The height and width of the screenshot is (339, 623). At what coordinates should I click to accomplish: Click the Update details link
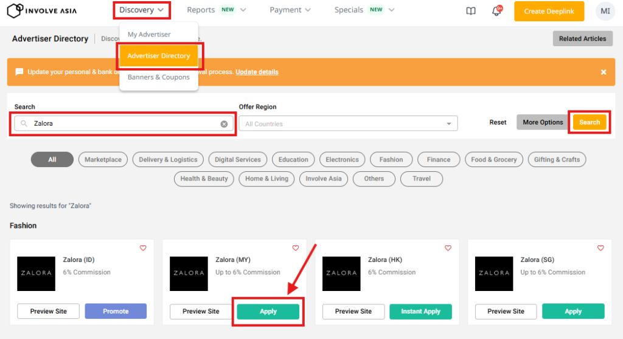point(257,72)
